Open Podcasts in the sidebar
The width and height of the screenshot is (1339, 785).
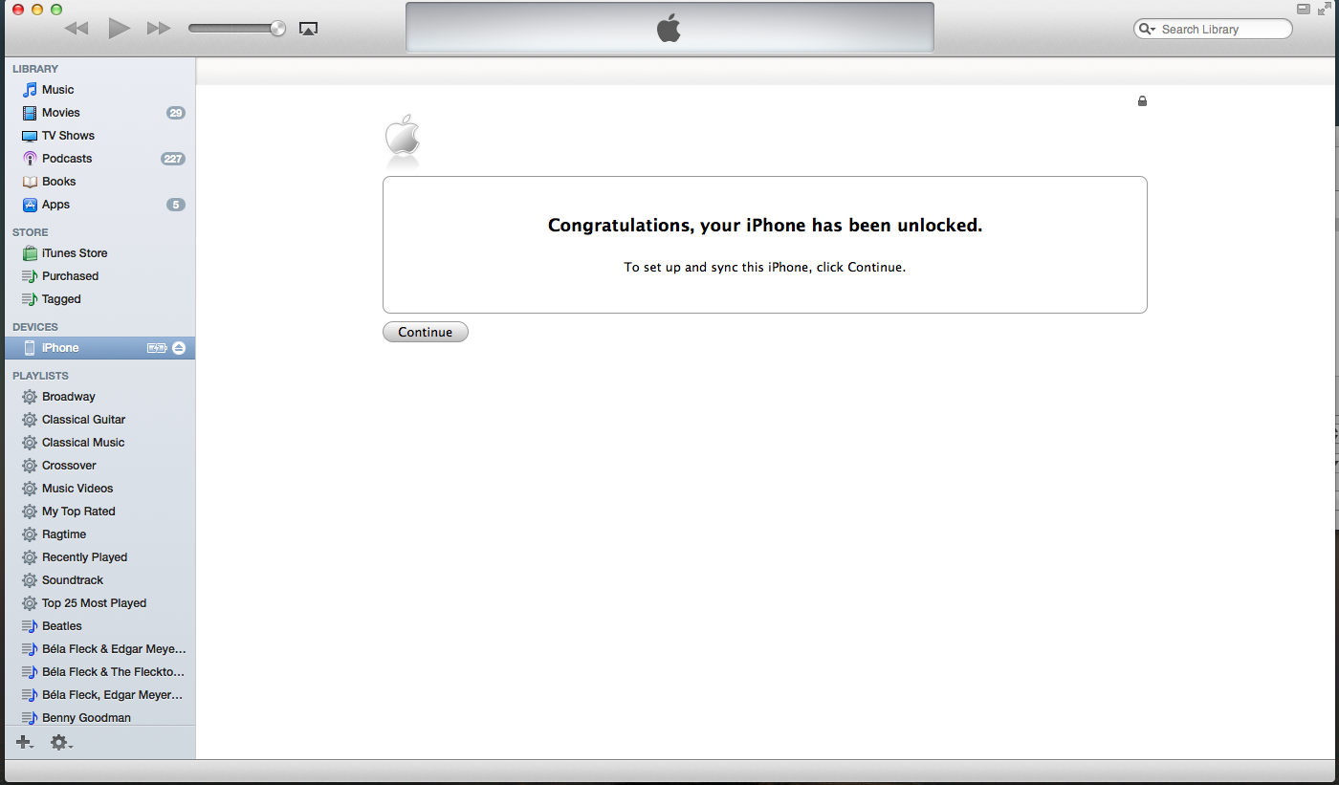(99, 159)
